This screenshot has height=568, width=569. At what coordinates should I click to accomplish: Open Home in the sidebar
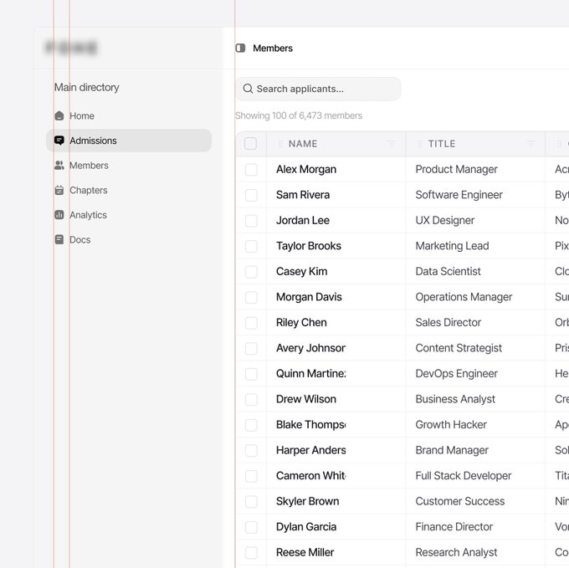click(129, 115)
